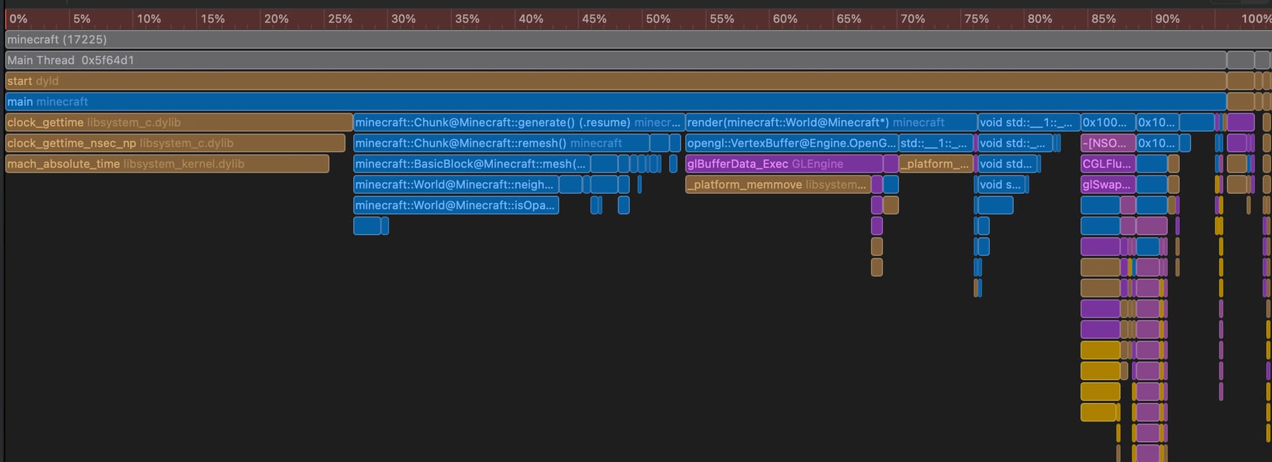Select the 'CGLFlu...' frame

[x=1108, y=163]
